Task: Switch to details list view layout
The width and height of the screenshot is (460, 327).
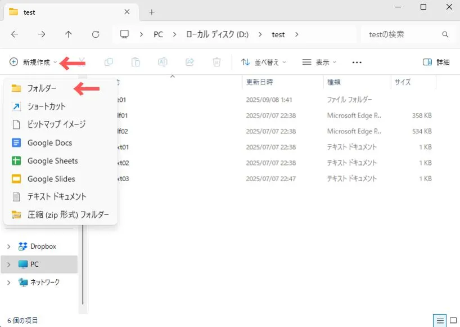Action: click(x=439, y=320)
